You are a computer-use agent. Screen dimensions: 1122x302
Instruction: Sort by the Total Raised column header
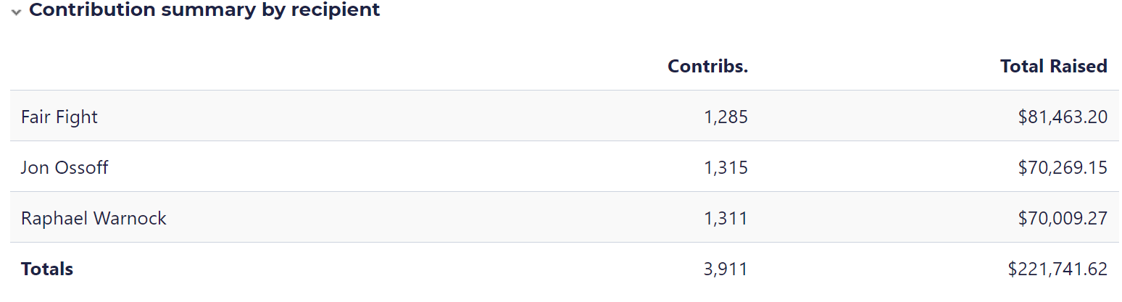1053,67
